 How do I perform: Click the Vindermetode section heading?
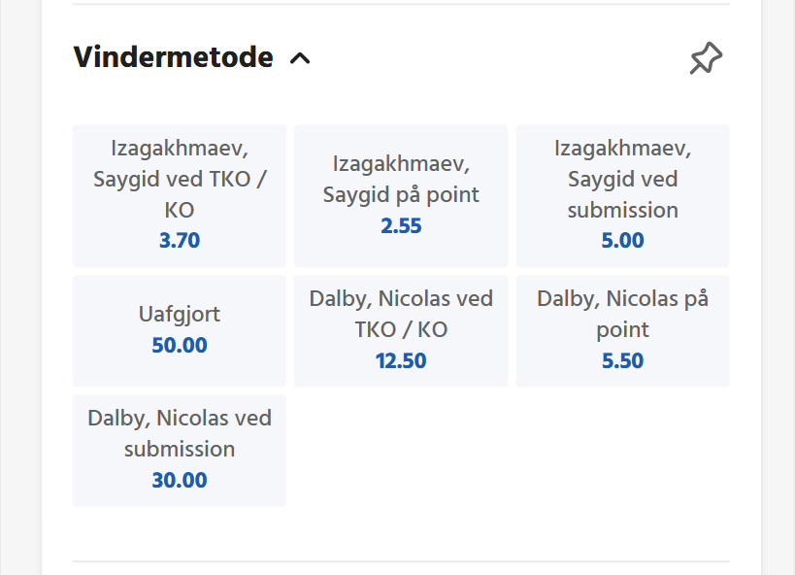pyautogui.click(x=173, y=57)
